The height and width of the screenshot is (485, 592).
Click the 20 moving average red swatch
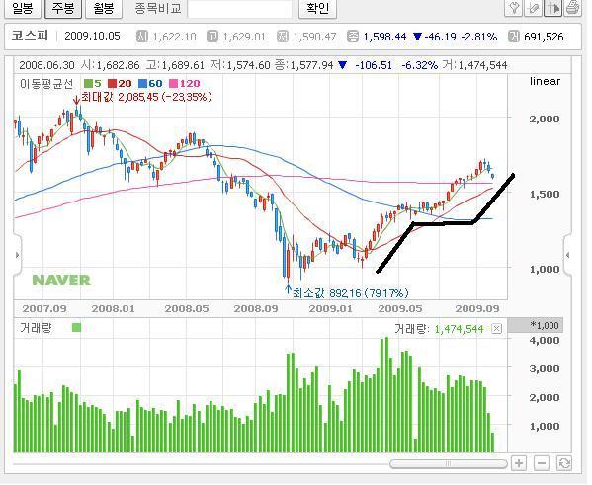point(112,83)
